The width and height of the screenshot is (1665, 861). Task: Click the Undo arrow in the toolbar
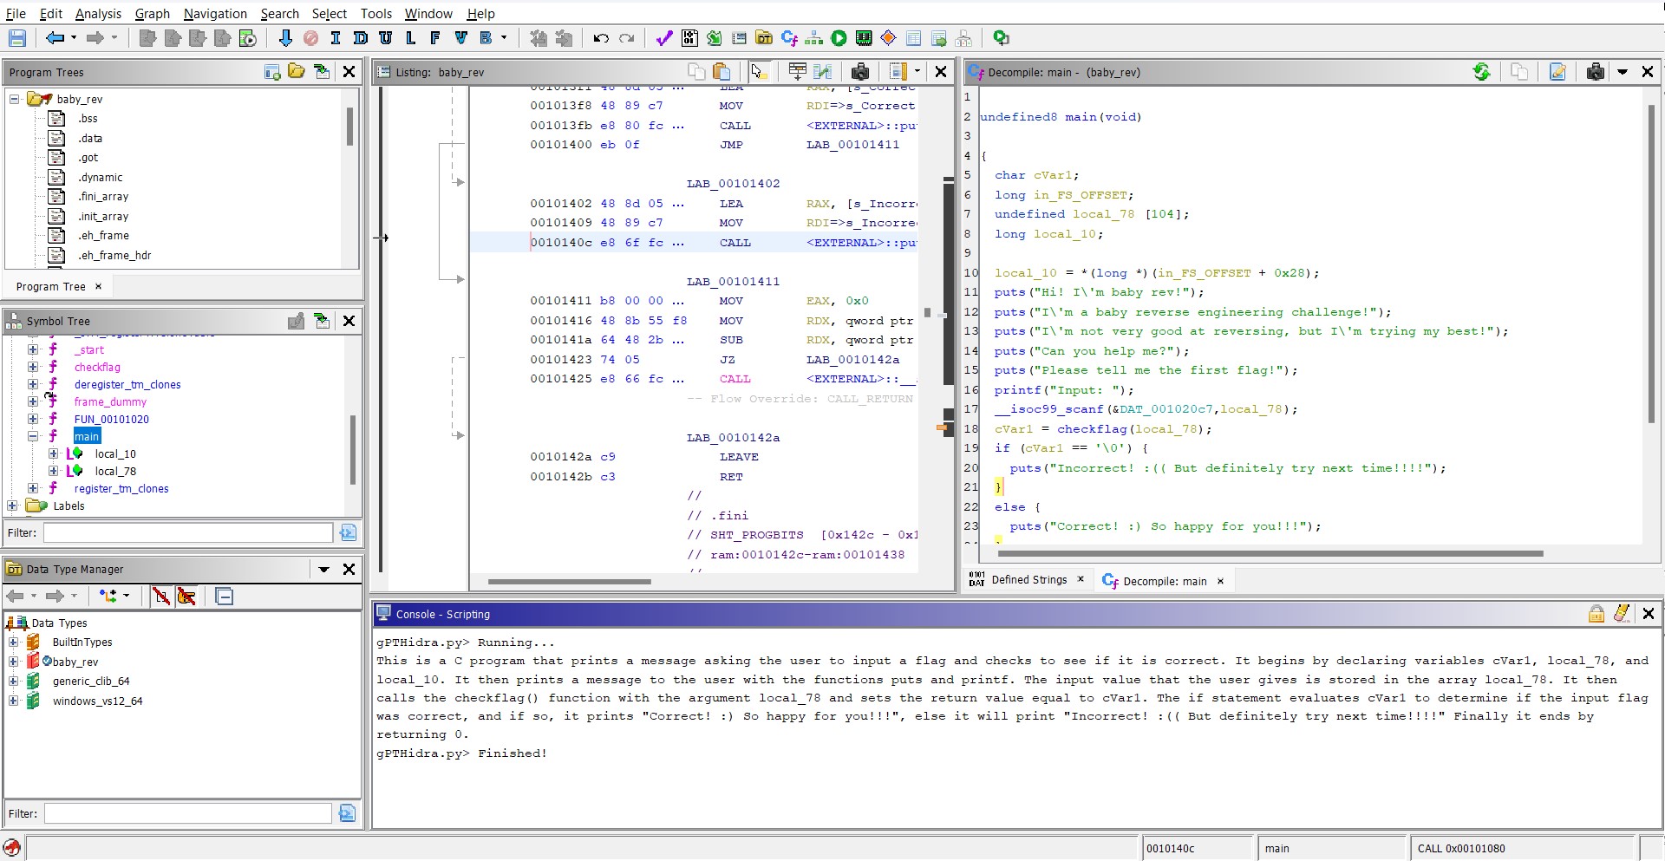coord(600,38)
